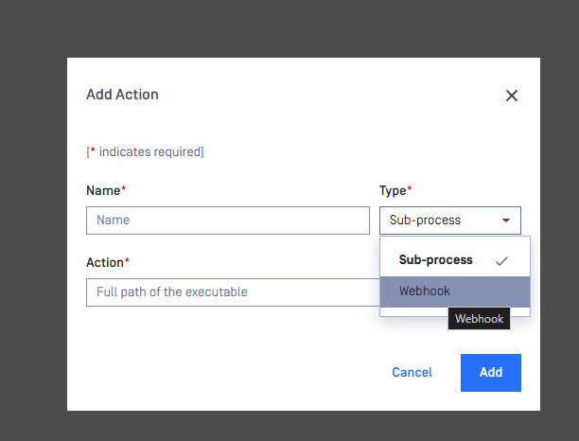Click the Type field label
This screenshot has height=441, width=579.
393,190
